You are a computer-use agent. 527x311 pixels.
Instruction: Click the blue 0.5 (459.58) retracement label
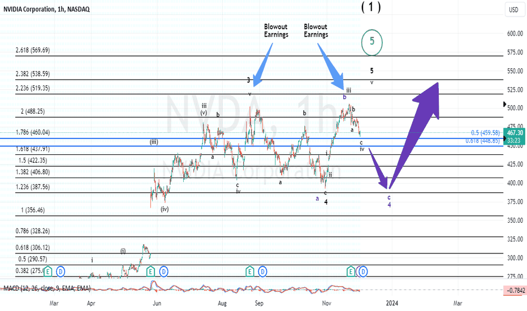tap(485, 133)
